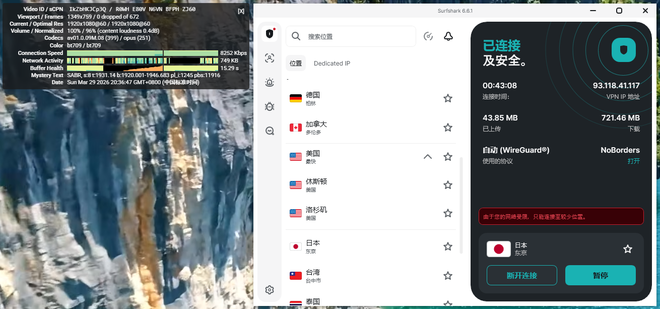Select the 位置 locations tab
The width and height of the screenshot is (660, 309).
click(296, 64)
